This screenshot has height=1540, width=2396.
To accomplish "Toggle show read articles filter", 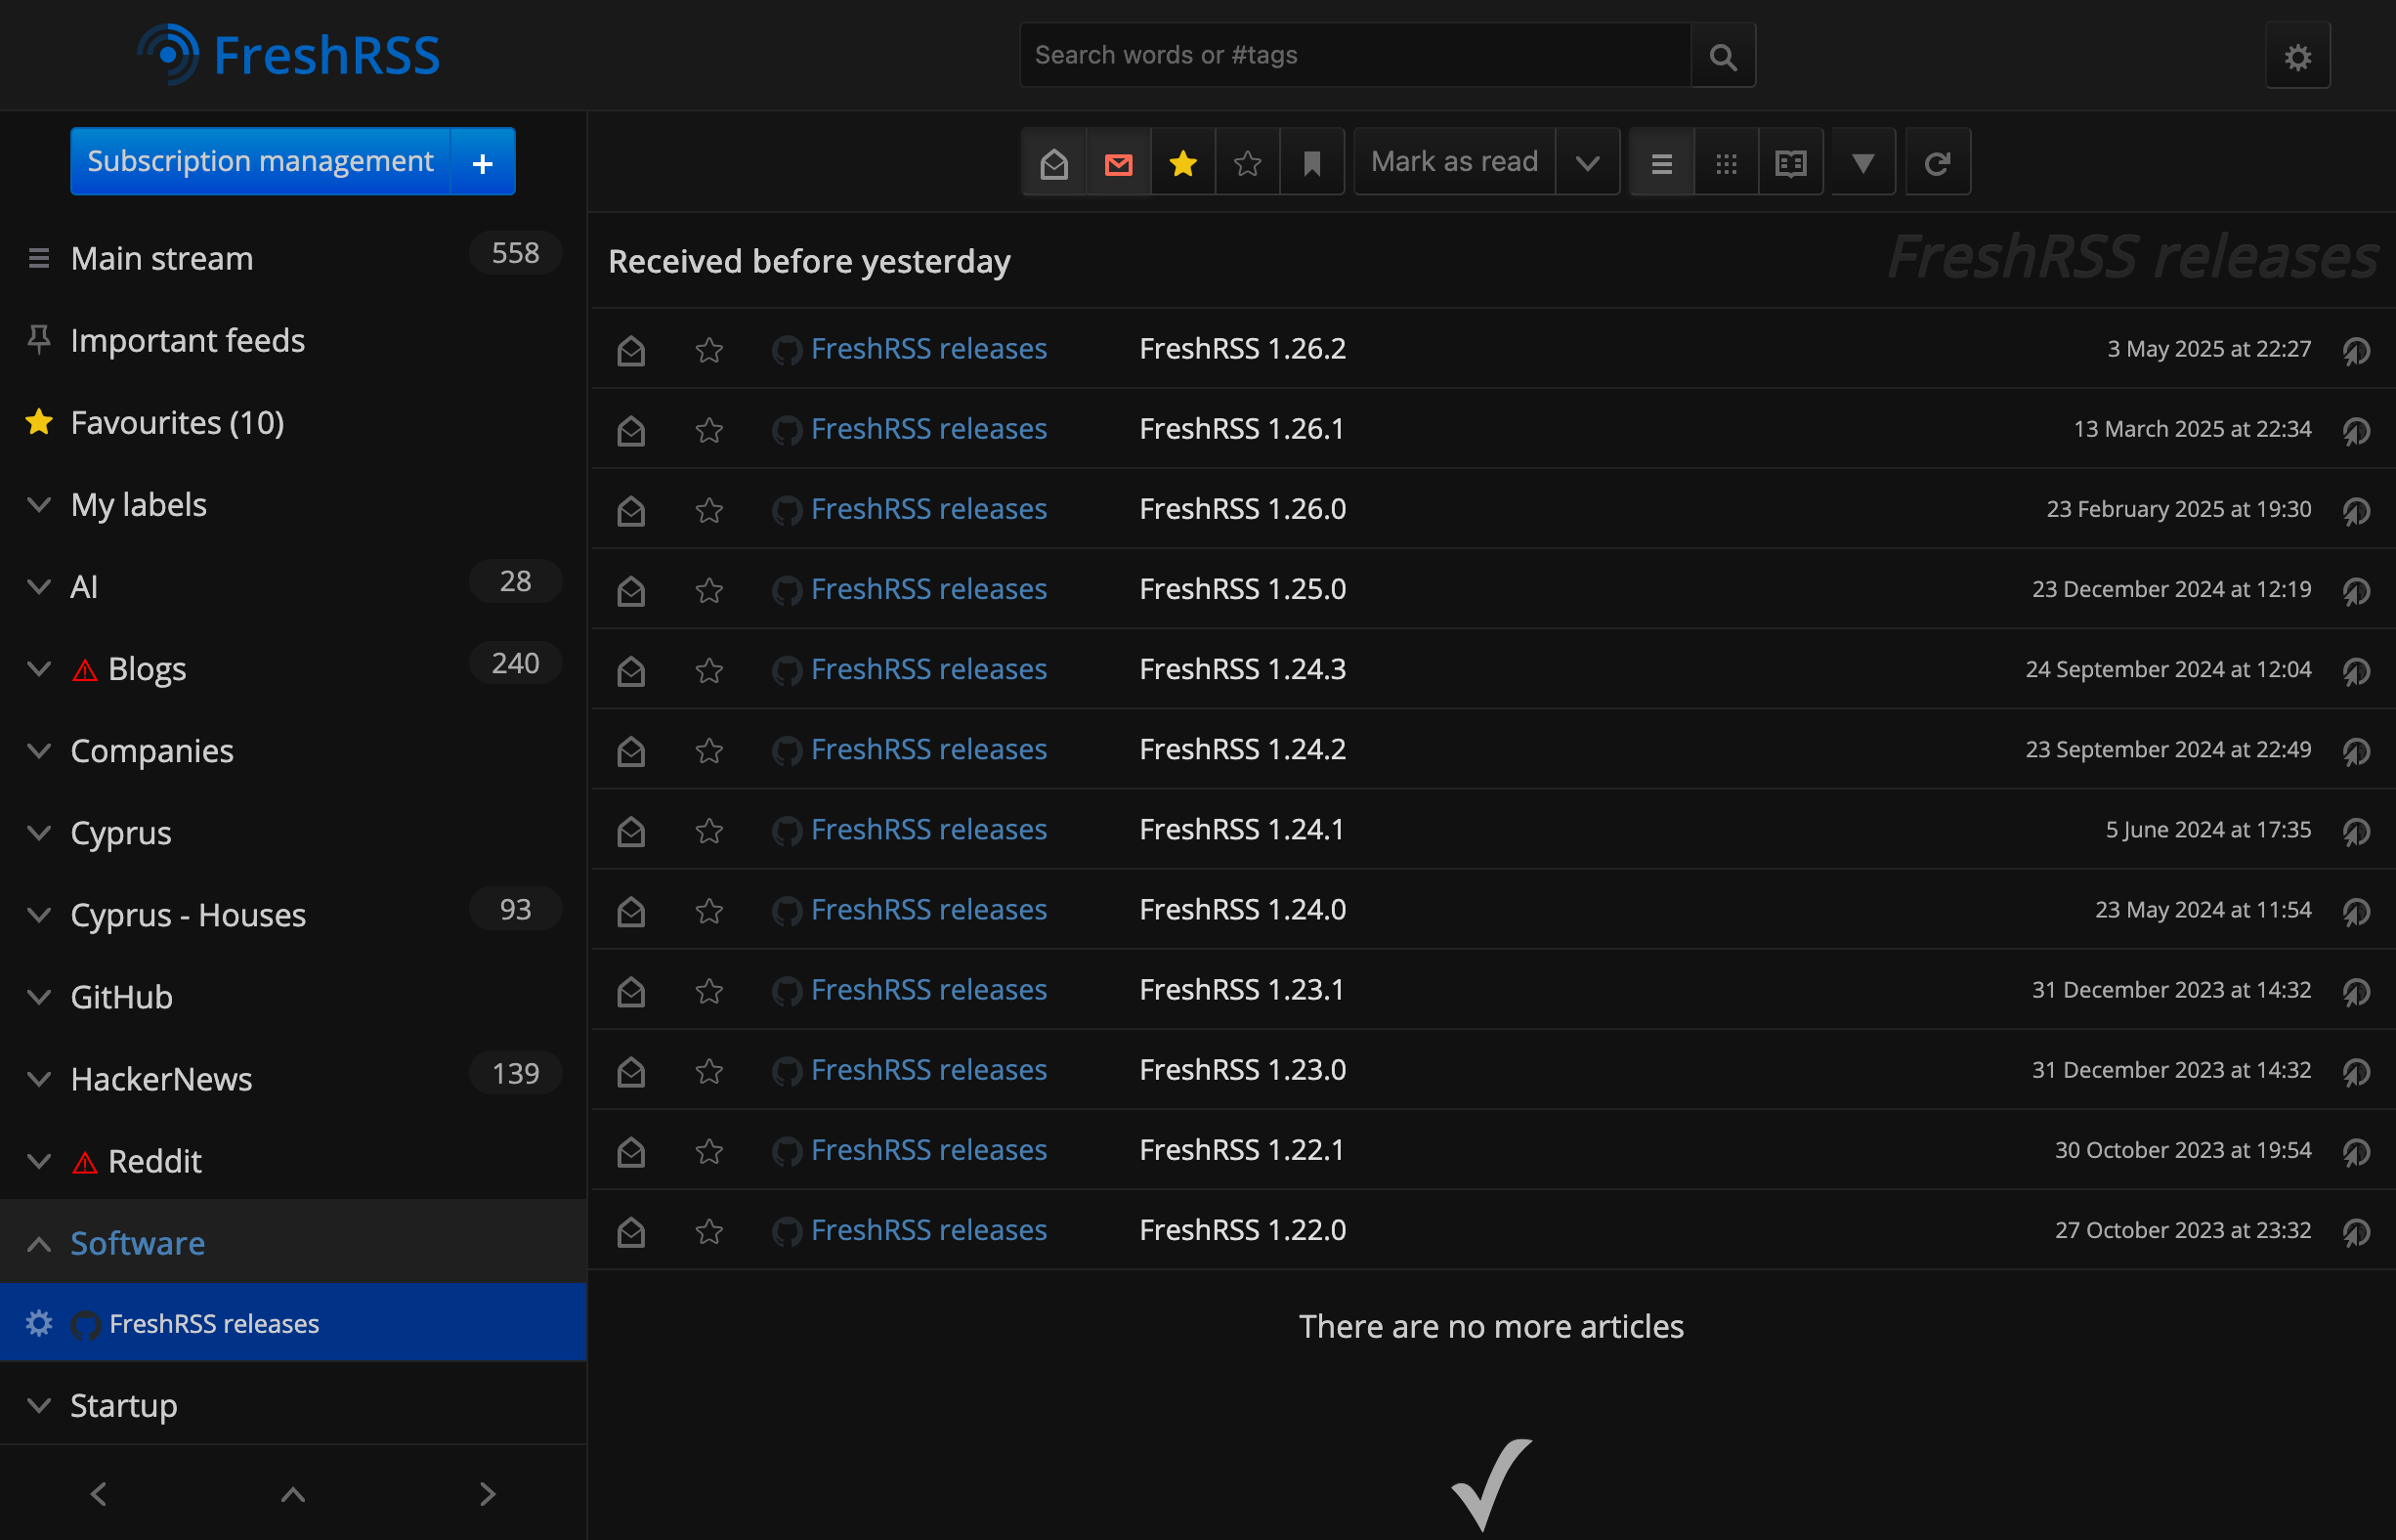I will 1054,162.
